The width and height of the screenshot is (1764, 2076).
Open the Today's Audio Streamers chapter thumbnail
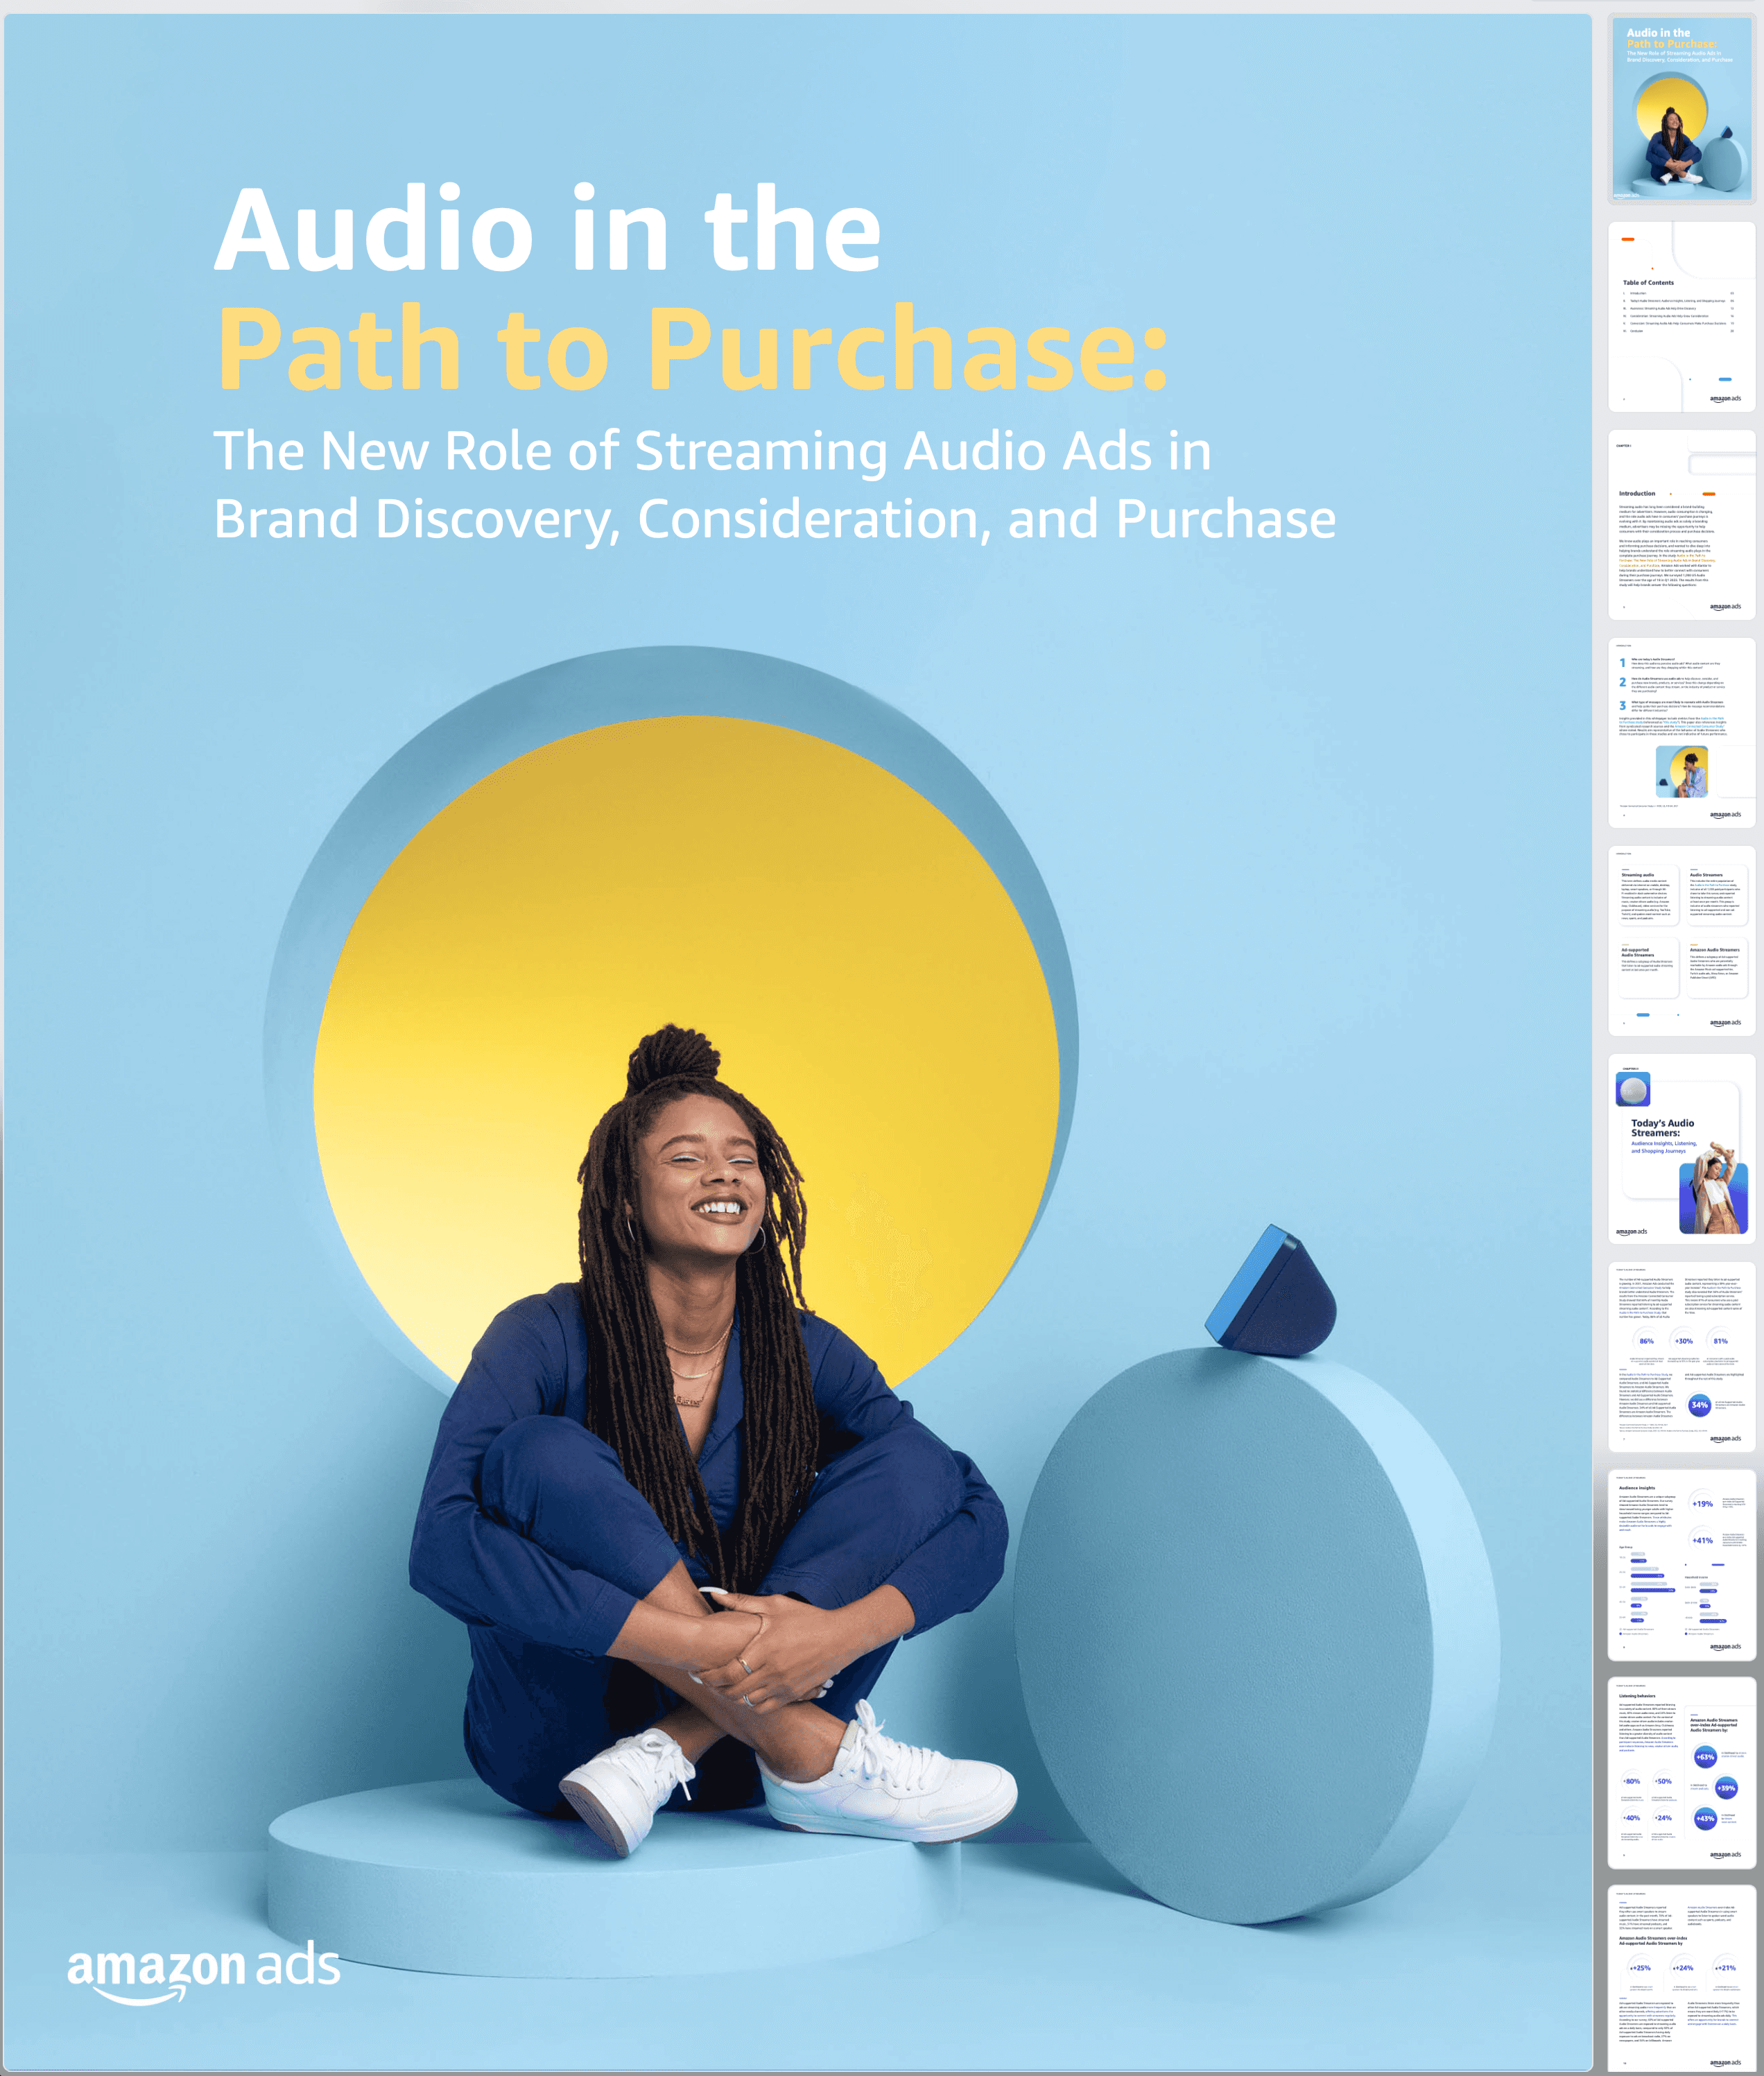click(1681, 1149)
